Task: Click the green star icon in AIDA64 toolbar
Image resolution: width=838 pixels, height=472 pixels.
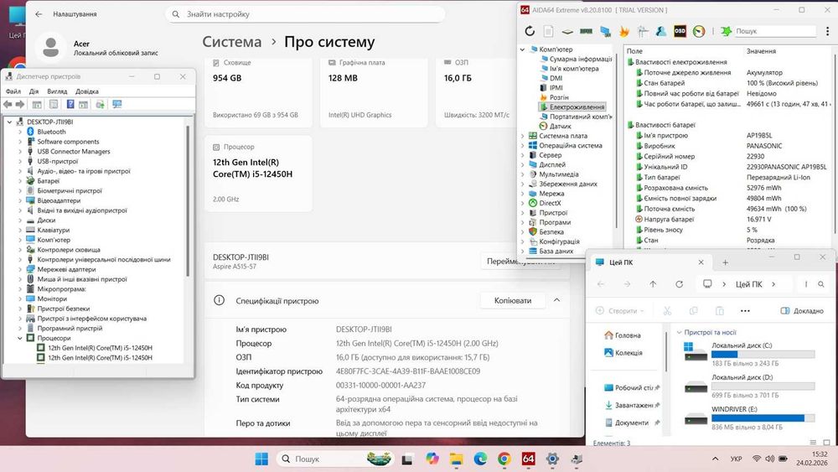Action: pos(726,31)
